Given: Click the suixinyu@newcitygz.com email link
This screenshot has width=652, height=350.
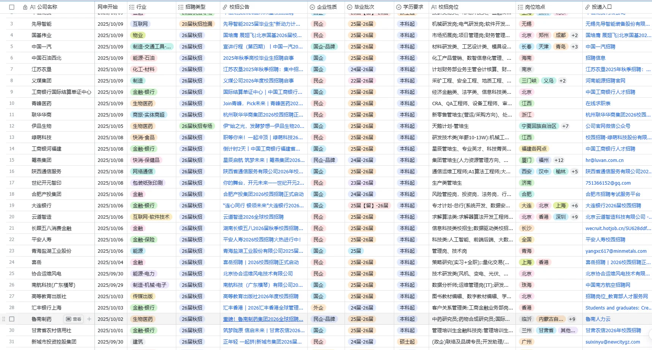Looking at the screenshot, I should click(613, 342).
